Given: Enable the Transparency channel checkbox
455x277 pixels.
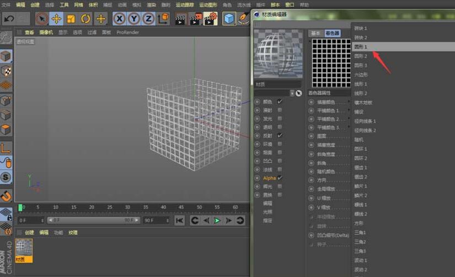Looking at the screenshot, I should tap(280, 127).
